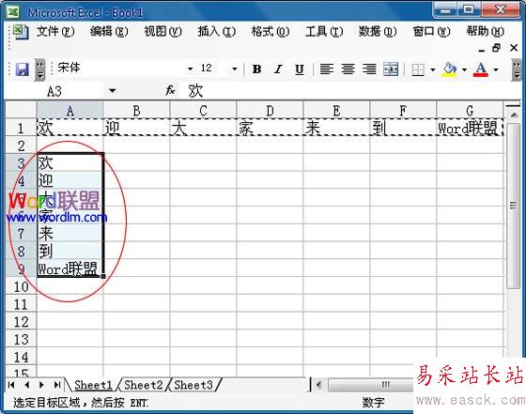Screen dimensions: 526x414
Task: Click the vertical scrollbar thumb
Action: [513, 206]
